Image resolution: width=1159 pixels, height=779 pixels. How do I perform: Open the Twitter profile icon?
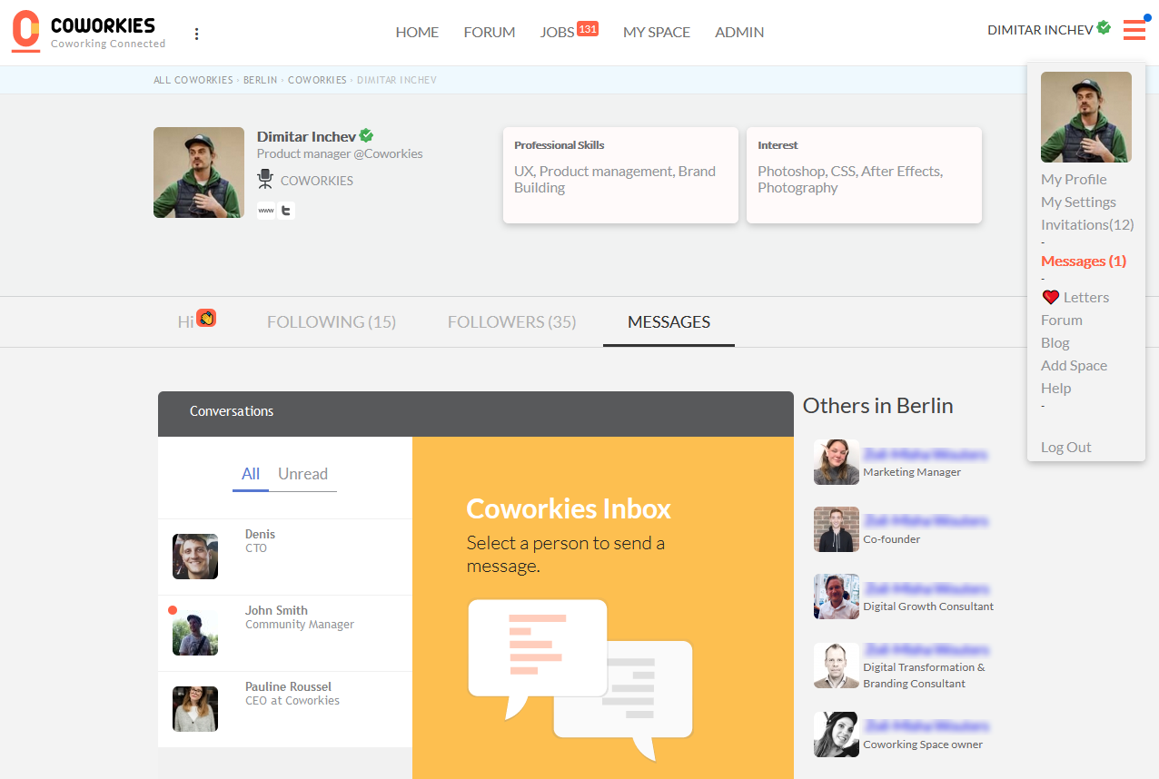click(x=286, y=211)
